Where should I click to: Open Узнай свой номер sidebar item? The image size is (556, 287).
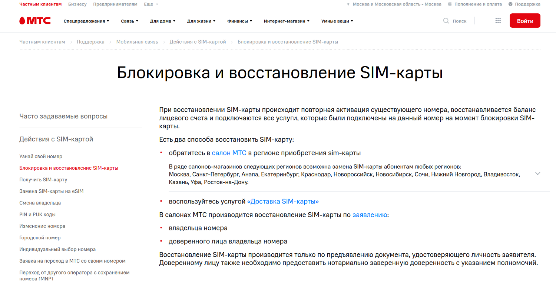click(x=41, y=156)
